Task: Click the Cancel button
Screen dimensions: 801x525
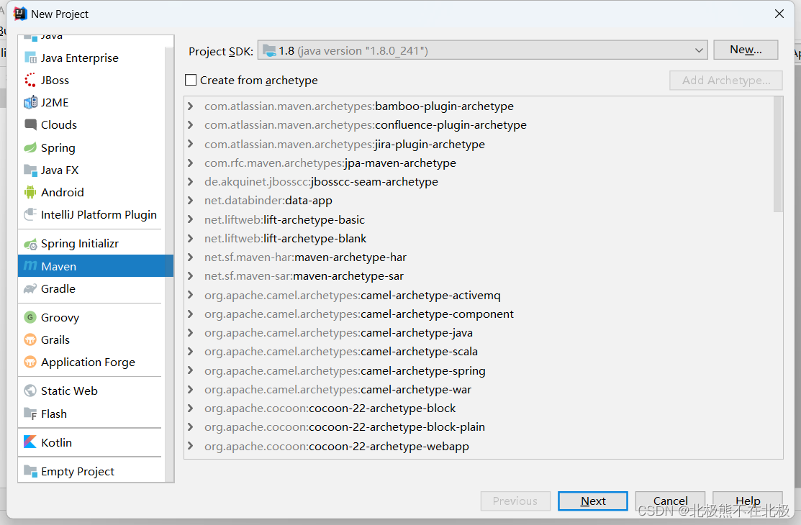Action: coord(670,501)
